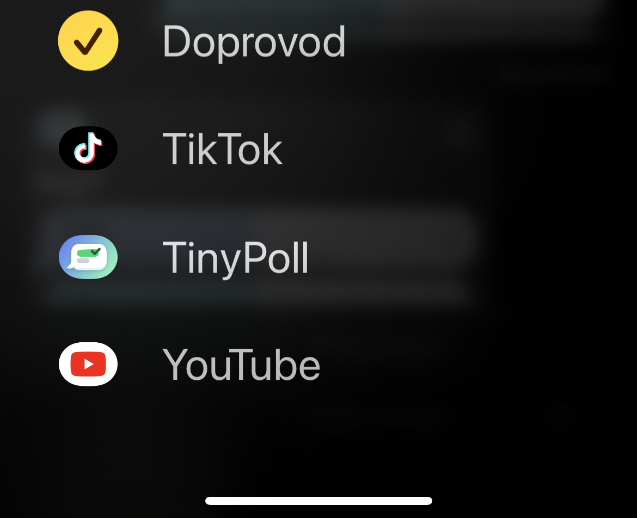Open the last app in the list
This screenshot has width=637, height=518.
pyautogui.click(x=88, y=364)
